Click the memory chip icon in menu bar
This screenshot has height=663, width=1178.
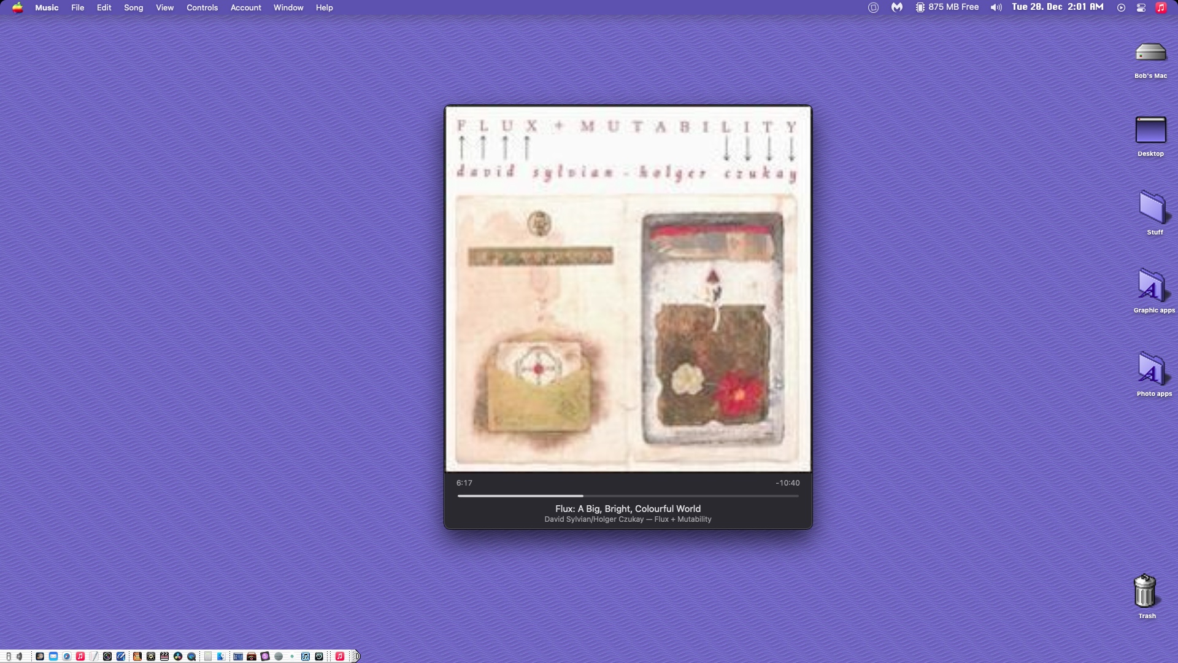(x=920, y=7)
